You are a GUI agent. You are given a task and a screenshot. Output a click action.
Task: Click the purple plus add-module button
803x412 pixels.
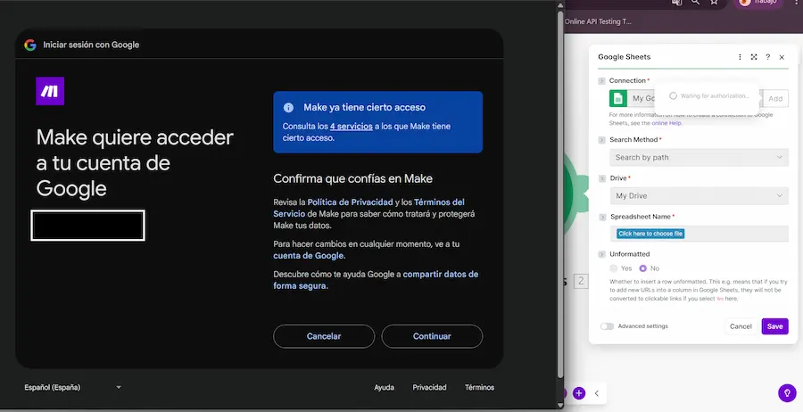tap(579, 393)
